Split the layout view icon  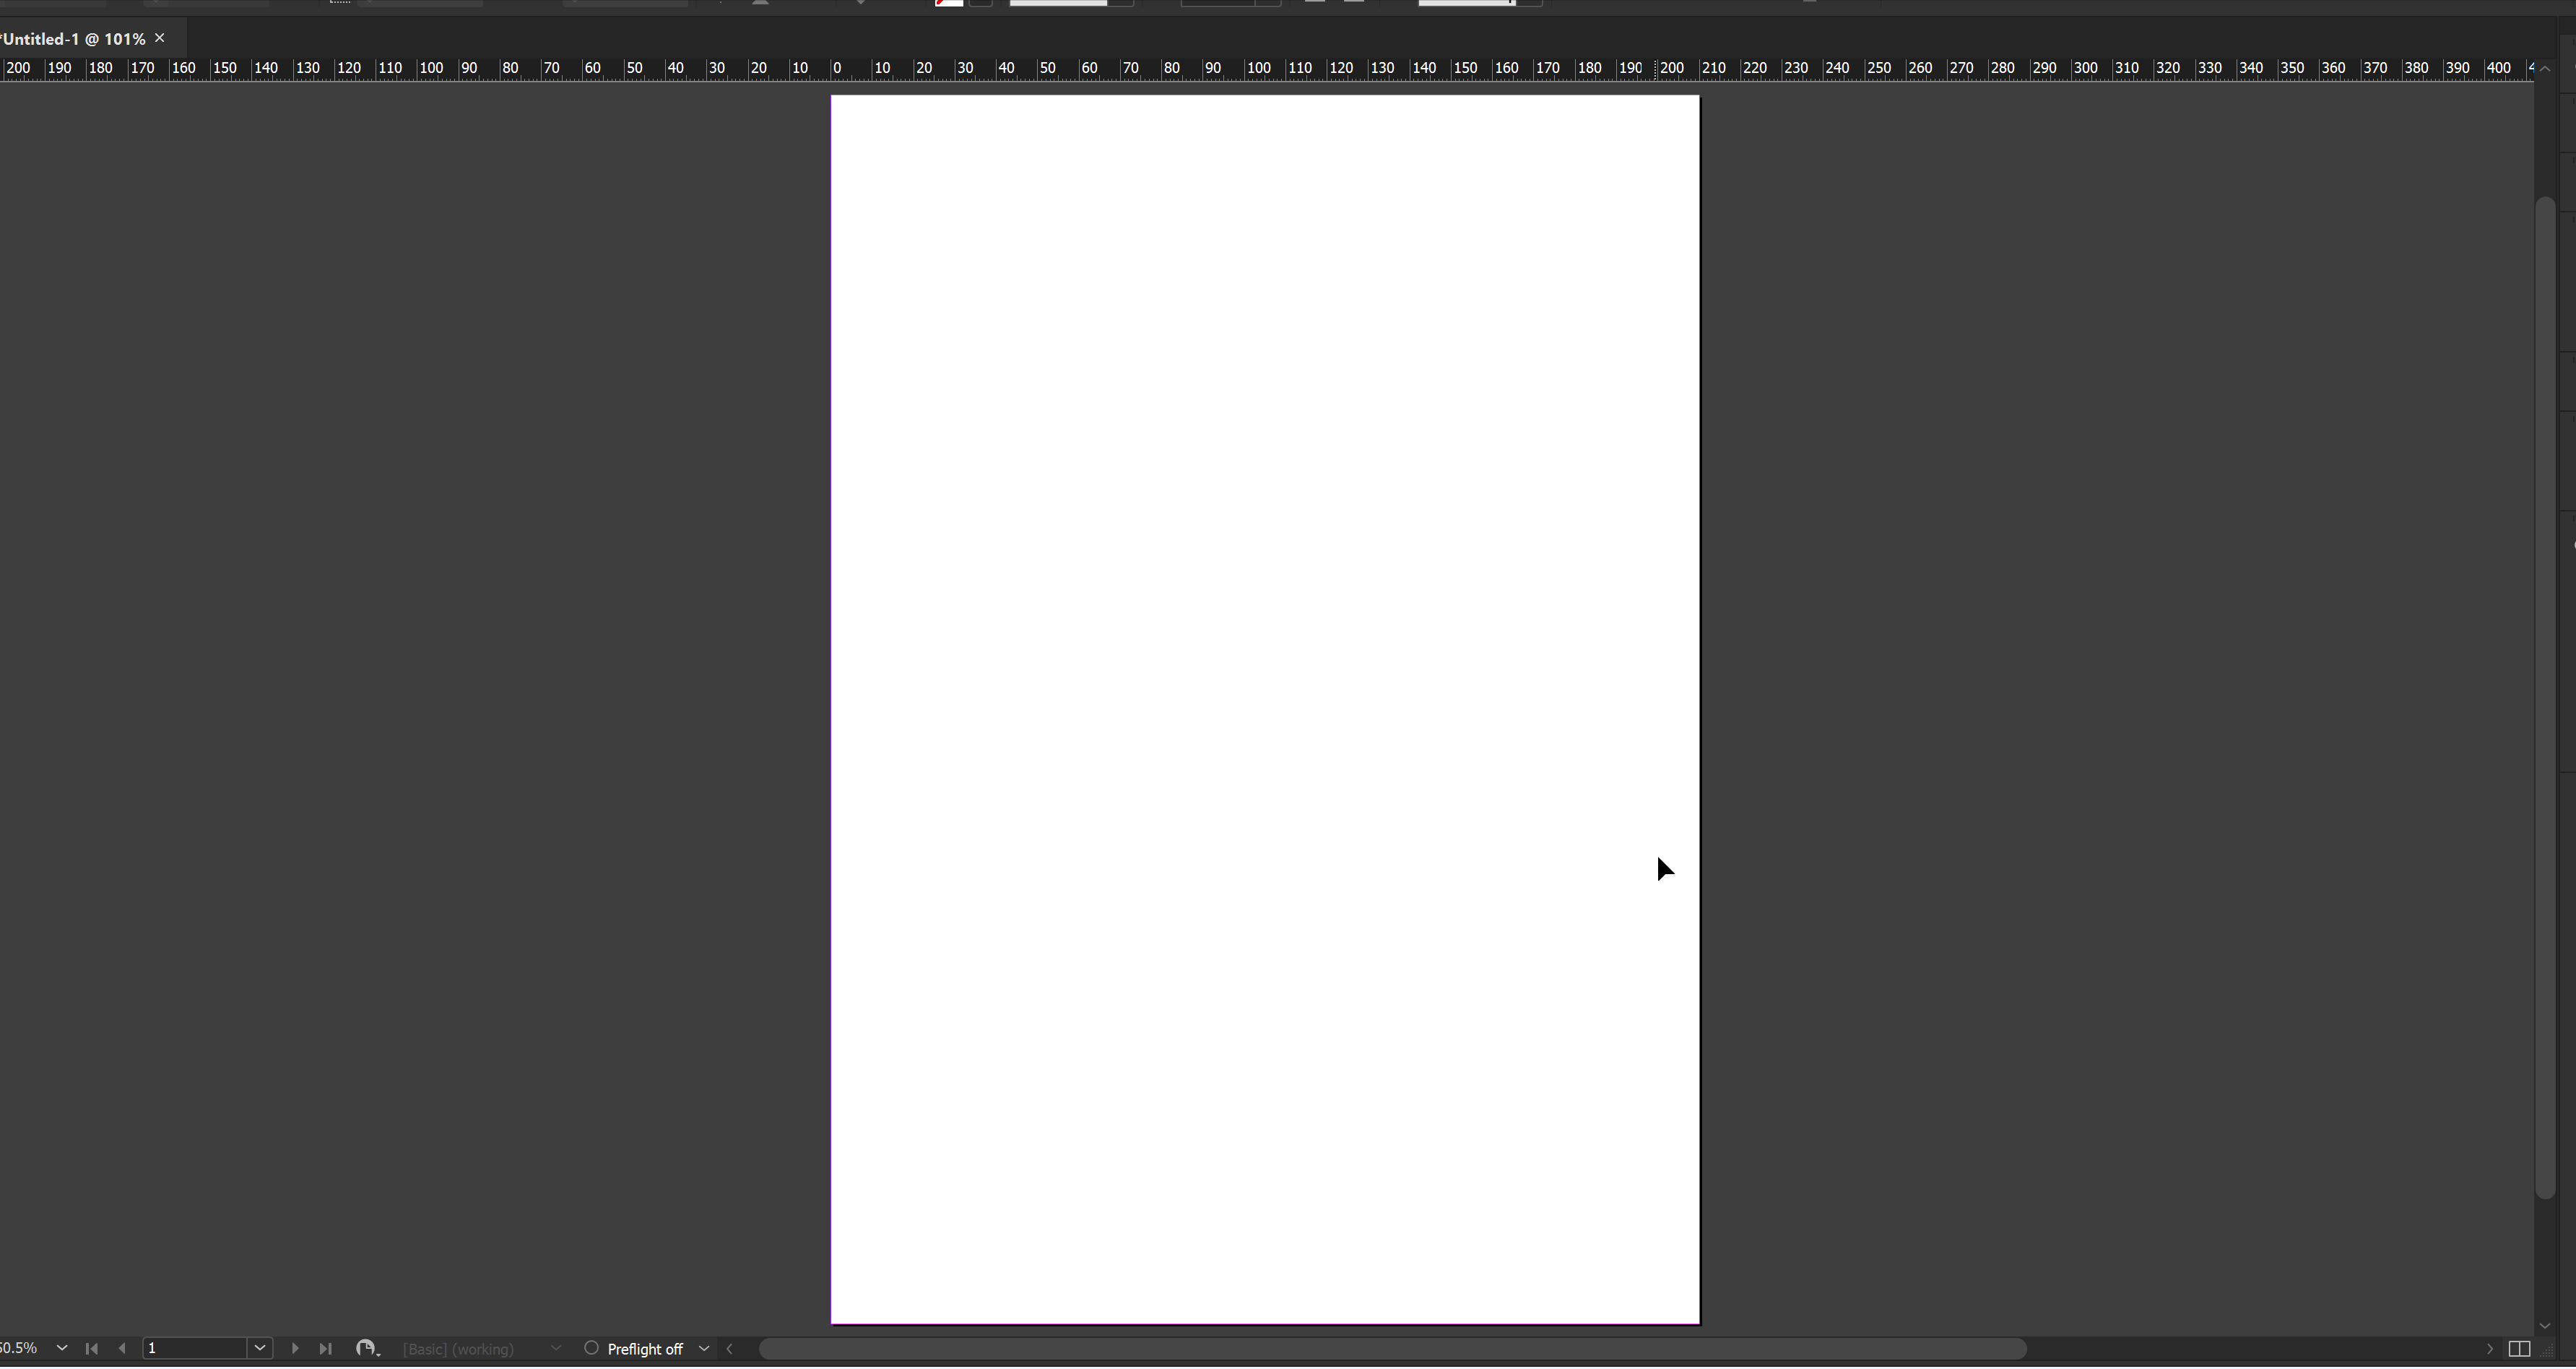(2519, 1350)
